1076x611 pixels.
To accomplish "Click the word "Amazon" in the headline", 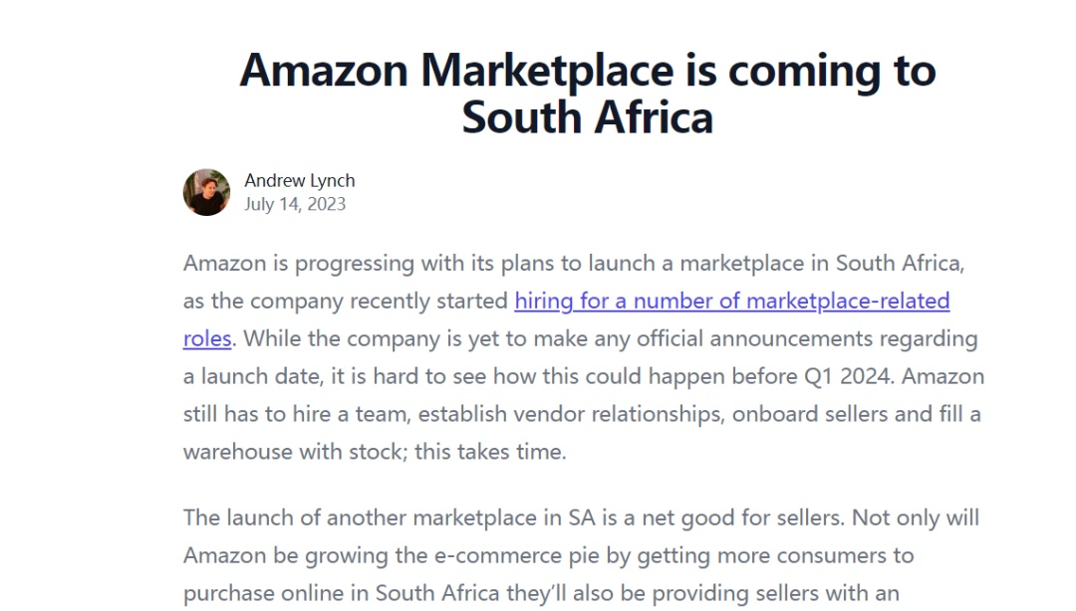I will click(324, 71).
